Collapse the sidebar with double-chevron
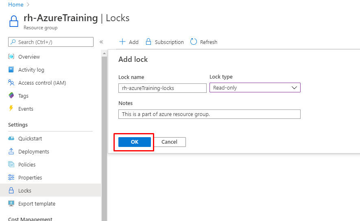This screenshot has width=360, height=221. pyautogui.click(x=101, y=42)
